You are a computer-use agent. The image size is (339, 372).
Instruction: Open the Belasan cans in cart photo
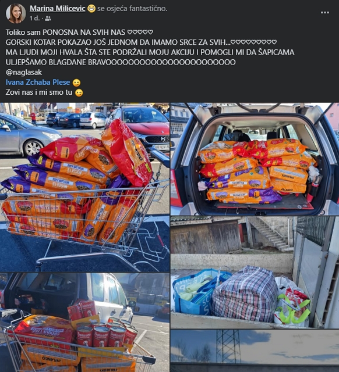(84, 323)
